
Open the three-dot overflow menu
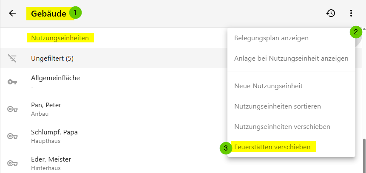tap(351, 13)
